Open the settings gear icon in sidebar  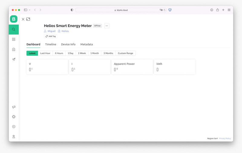[x=14, y=127]
